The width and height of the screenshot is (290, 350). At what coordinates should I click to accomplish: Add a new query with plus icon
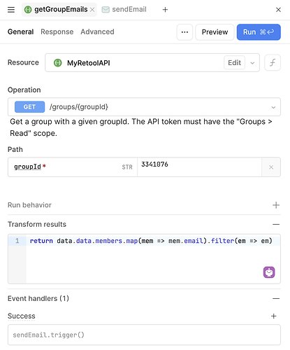[x=165, y=10]
